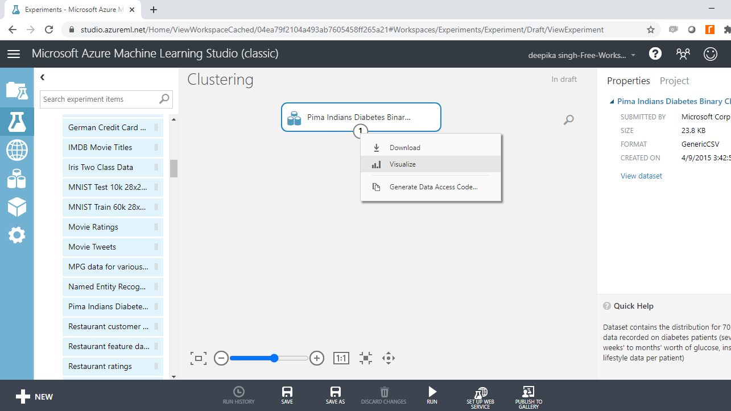Click Save As in the bottom bar
This screenshot has width=731, height=411.
click(336, 395)
